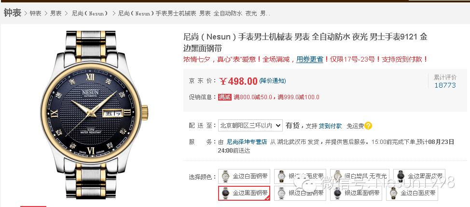Image resolution: width=470 pixels, height=207 pixels.
Task: Open the 尼尚 (Nesun) brand breadcrumb
Action: coord(90,13)
